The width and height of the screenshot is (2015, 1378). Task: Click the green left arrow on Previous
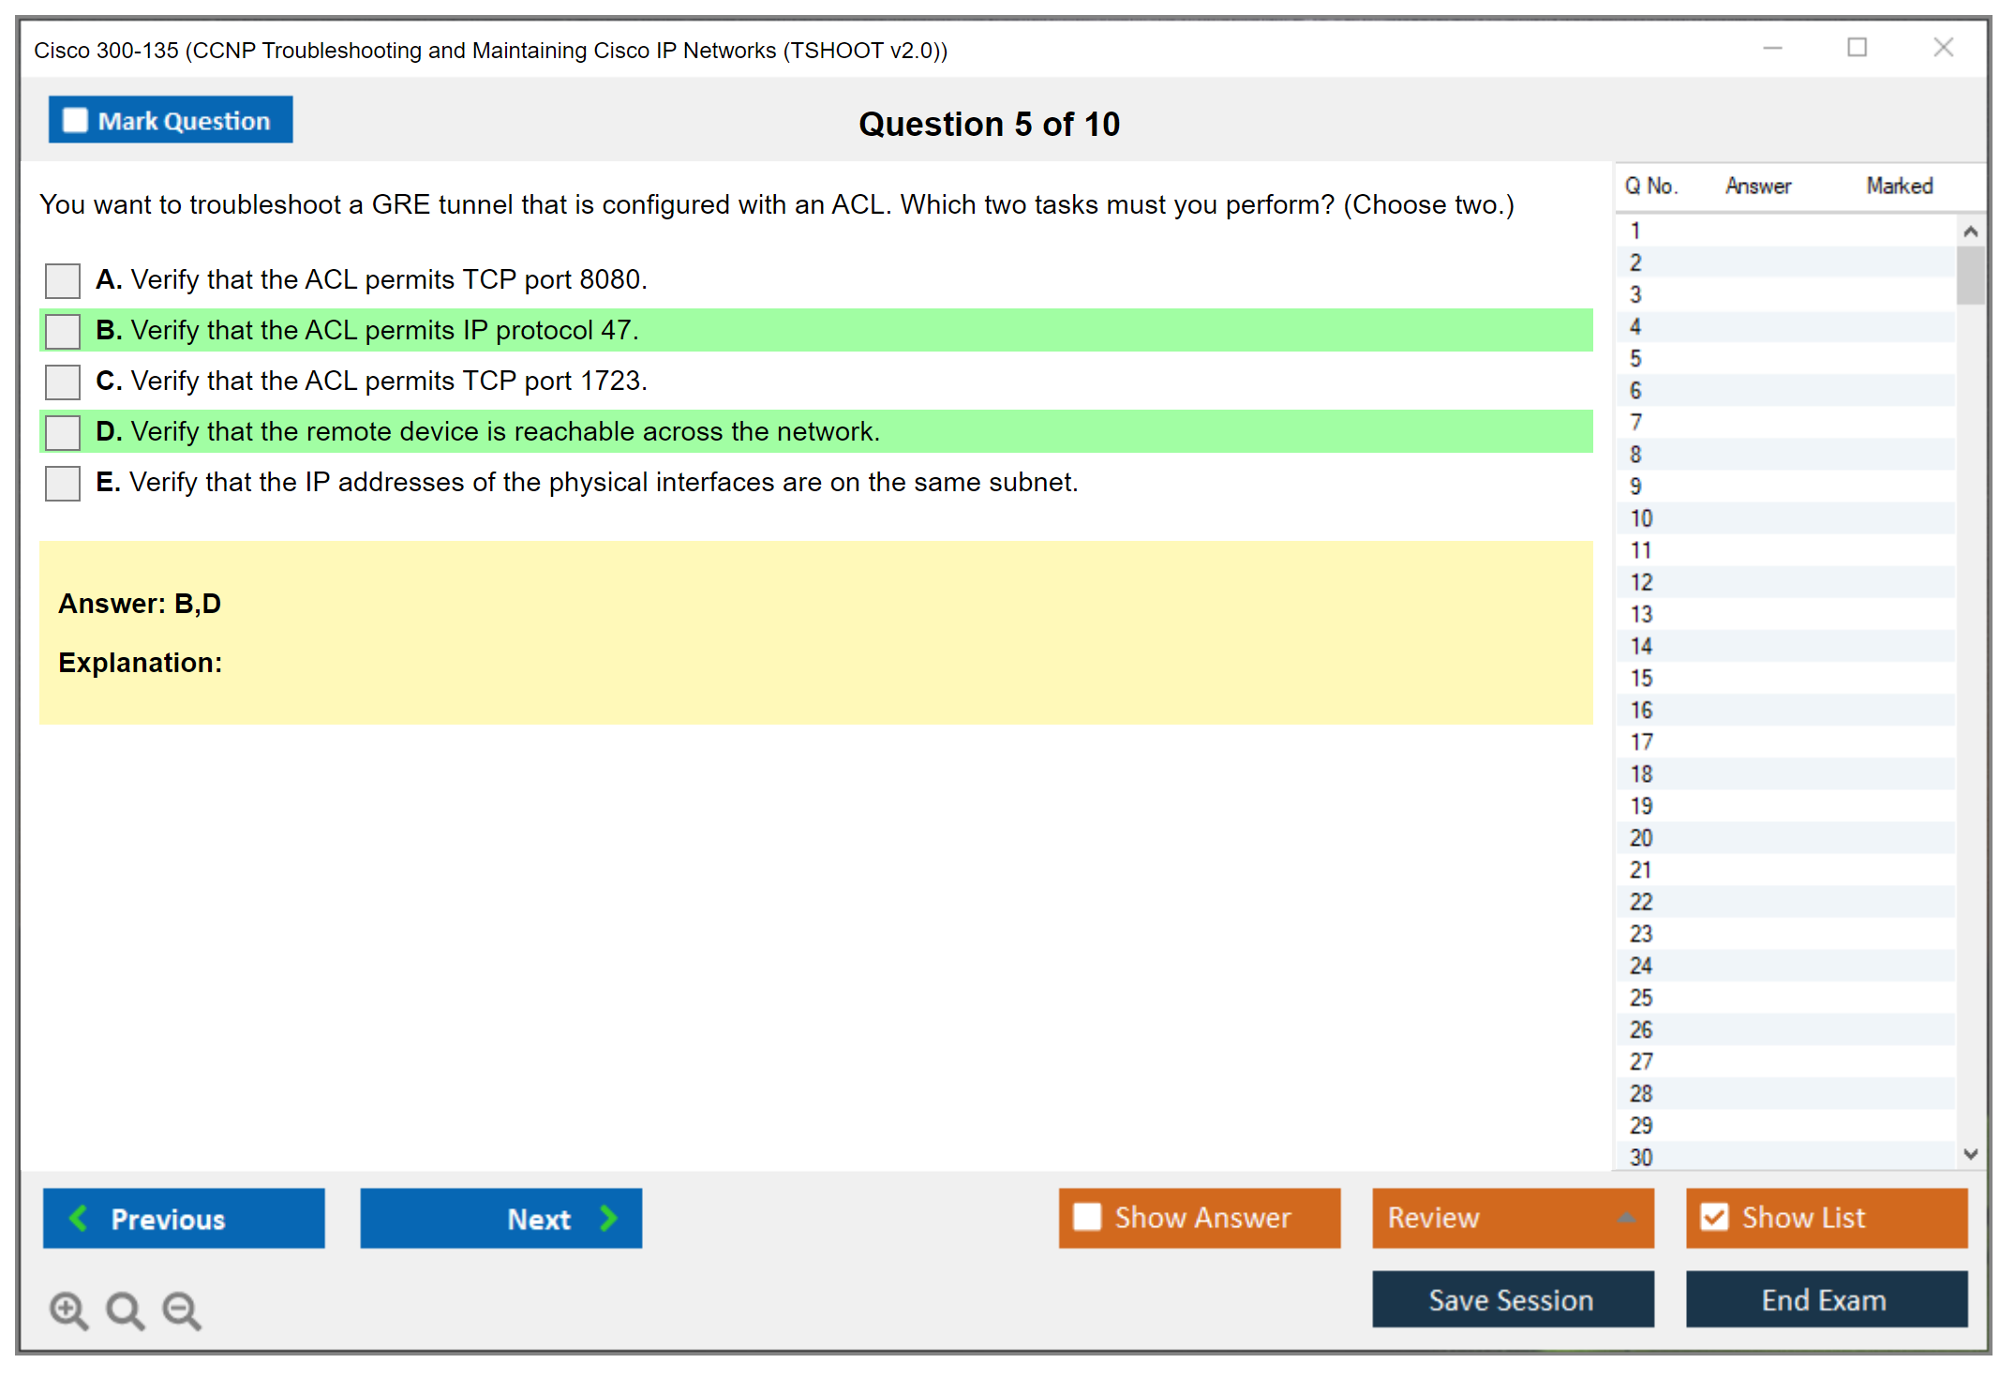(x=79, y=1218)
